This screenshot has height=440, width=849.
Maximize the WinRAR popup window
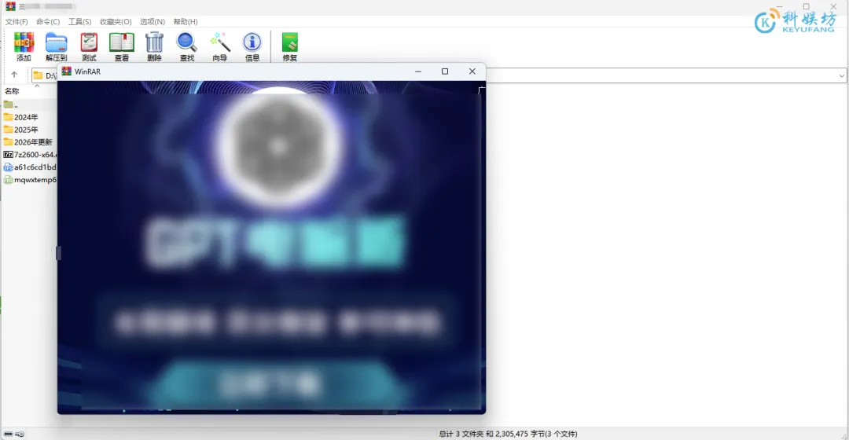(445, 71)
